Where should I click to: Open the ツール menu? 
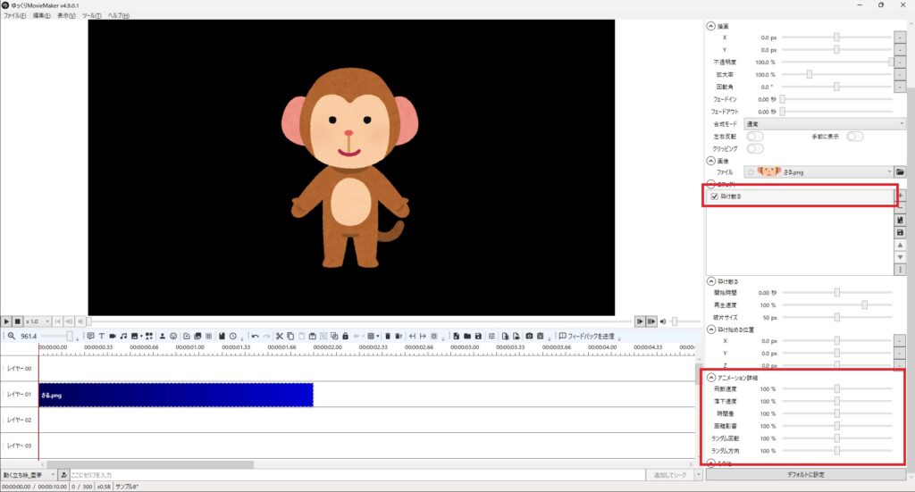91,16
